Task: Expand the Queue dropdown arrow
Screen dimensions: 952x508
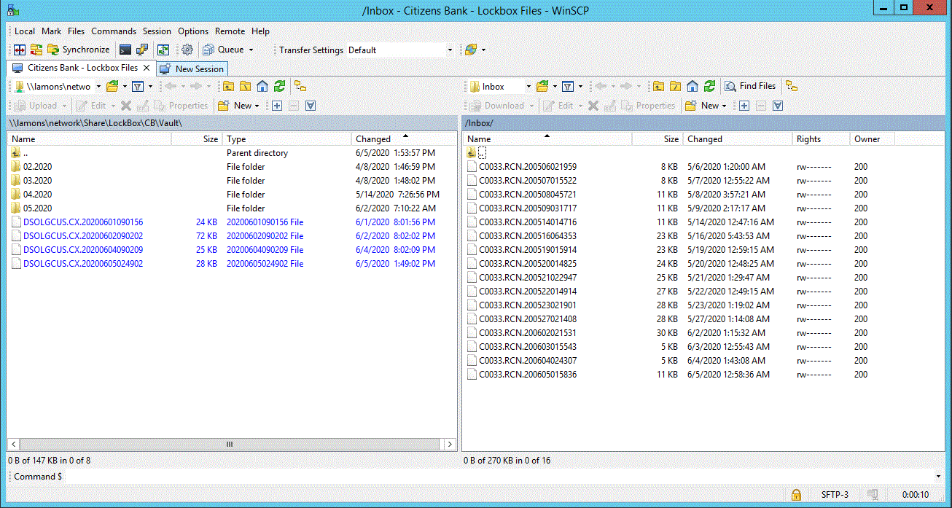Action: coord(251,50)
